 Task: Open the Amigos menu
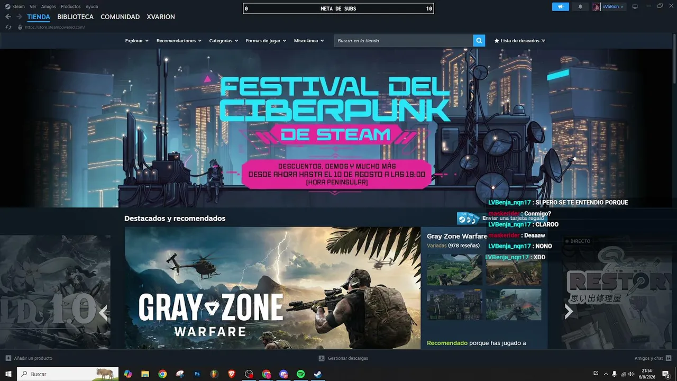click(49, 6)
